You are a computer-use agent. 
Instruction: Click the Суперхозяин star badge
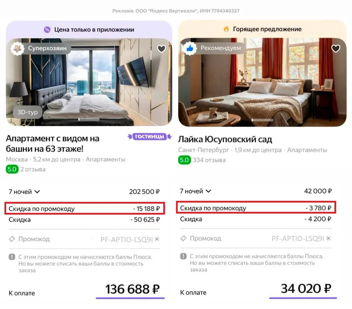[17, 48]
